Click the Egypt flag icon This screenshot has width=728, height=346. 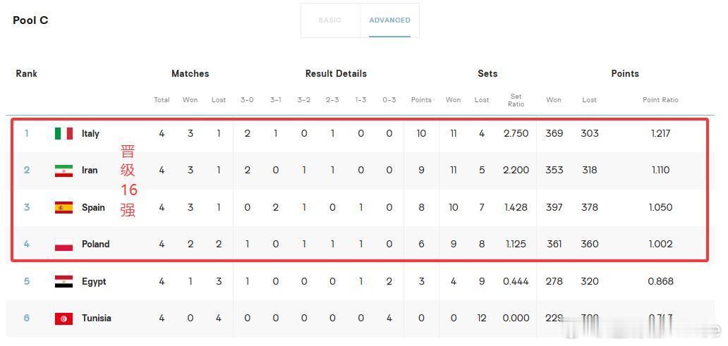coord(63,282)
